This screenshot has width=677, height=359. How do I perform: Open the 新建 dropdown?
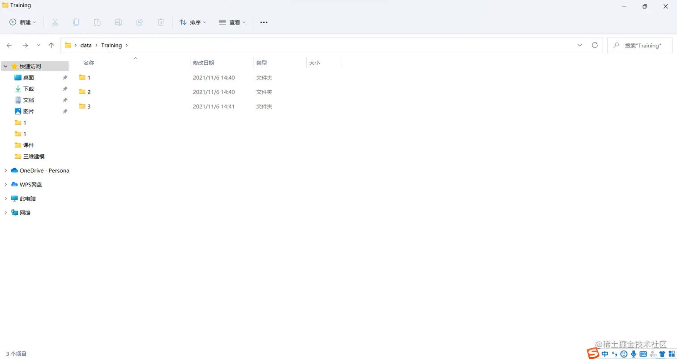(x=23, y=22)
